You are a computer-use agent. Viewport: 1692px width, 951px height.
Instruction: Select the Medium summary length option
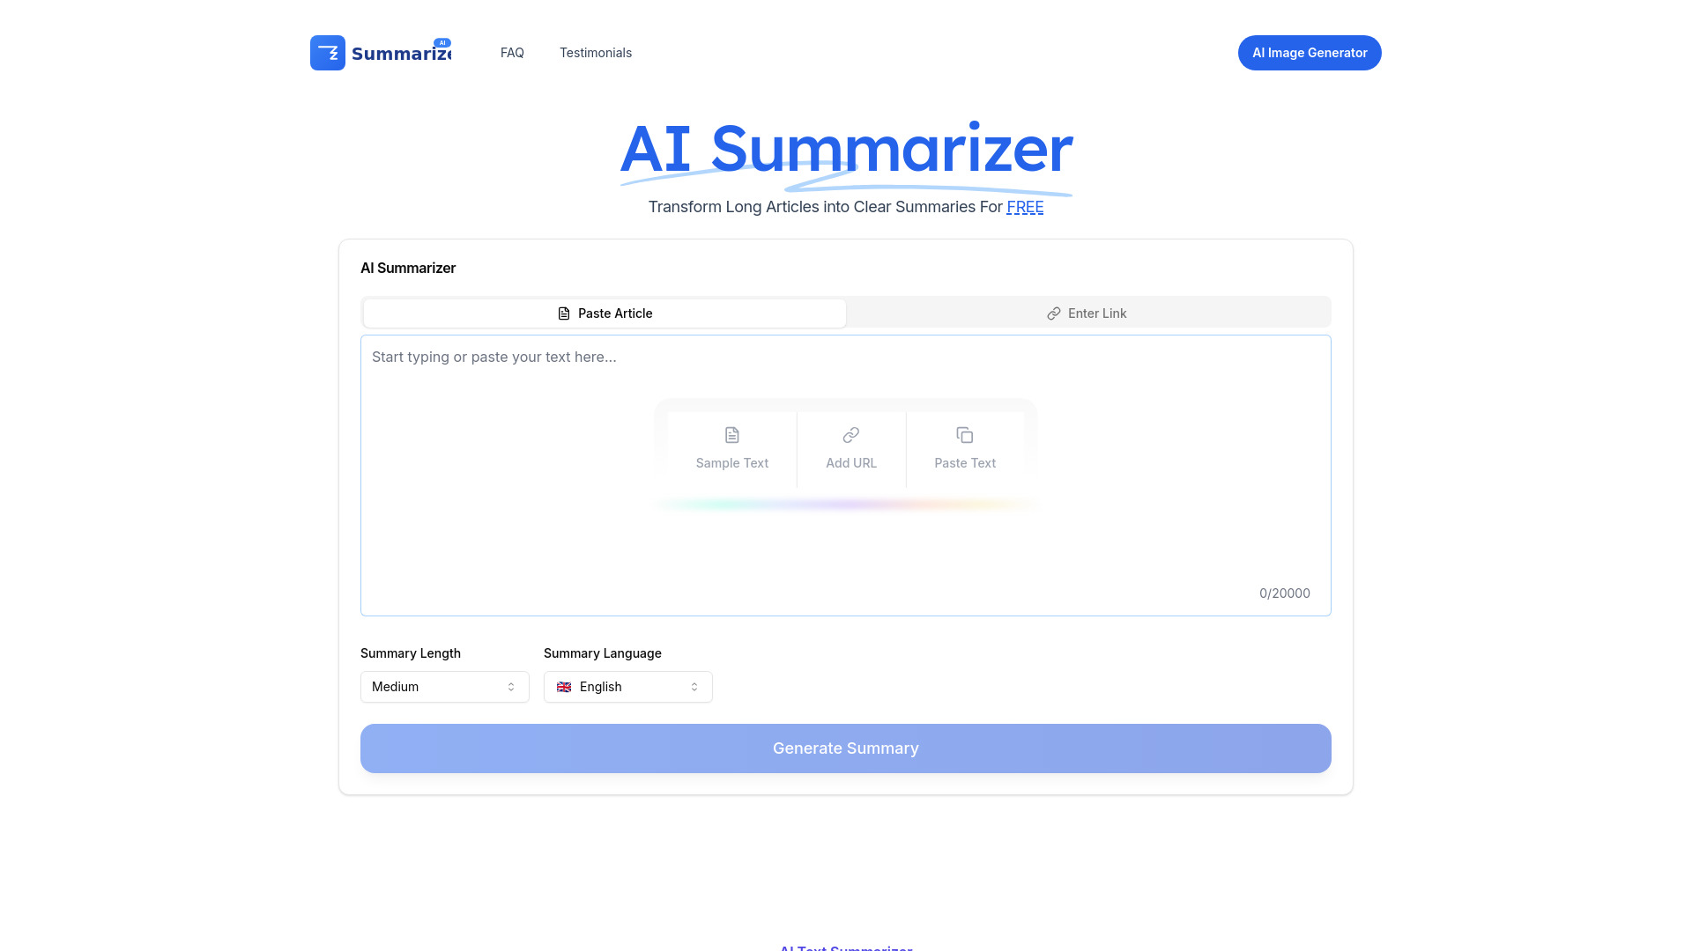tap(444, 686)
